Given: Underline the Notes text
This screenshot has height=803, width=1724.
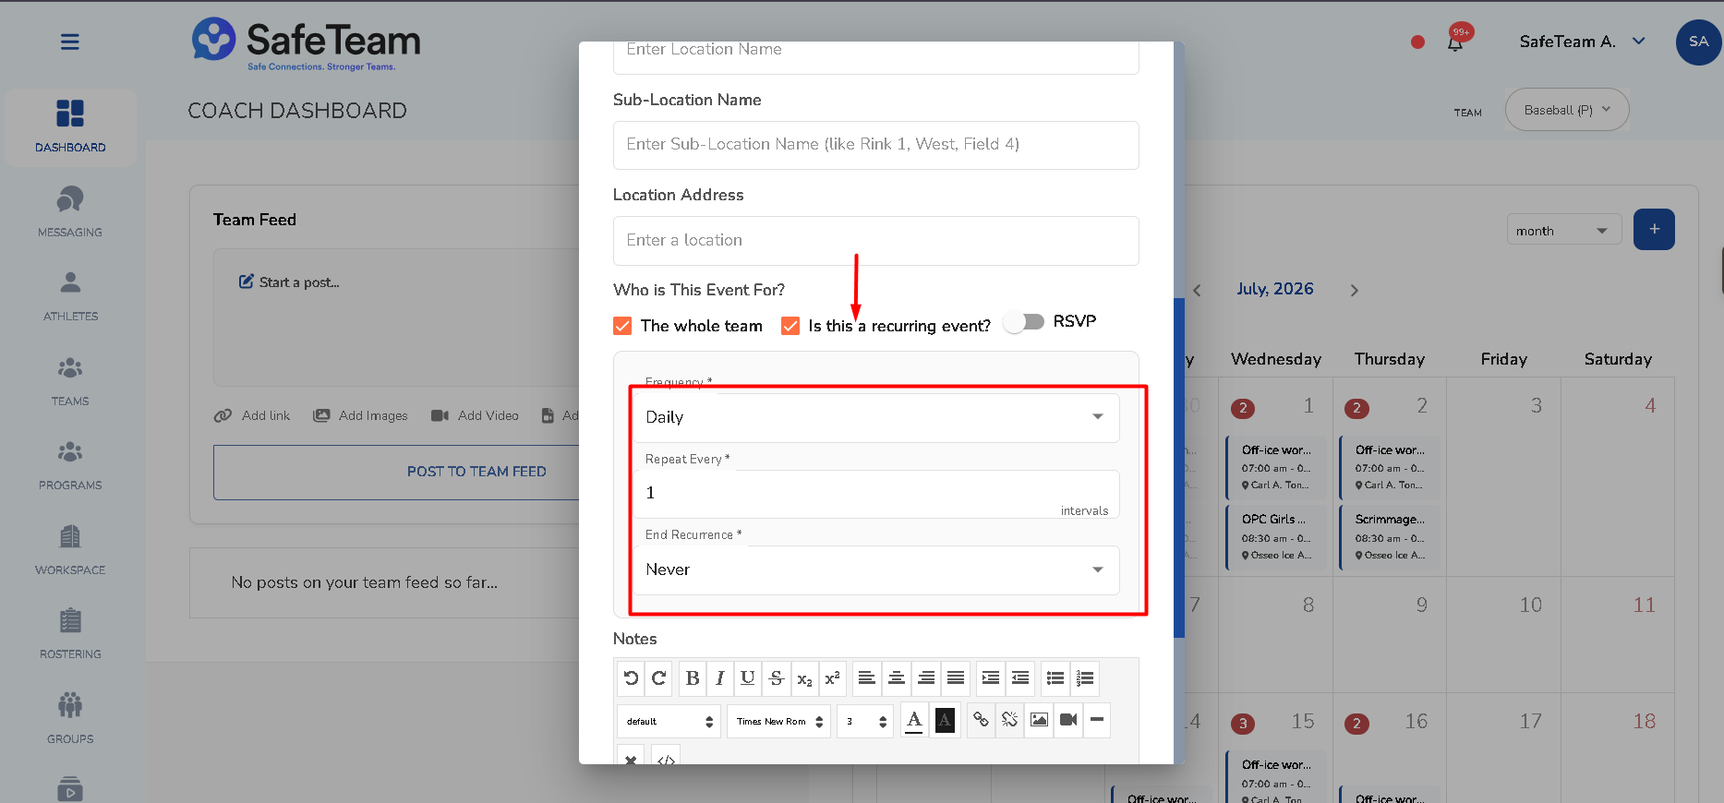Looking at the screenshot, I should coord(748,678).
